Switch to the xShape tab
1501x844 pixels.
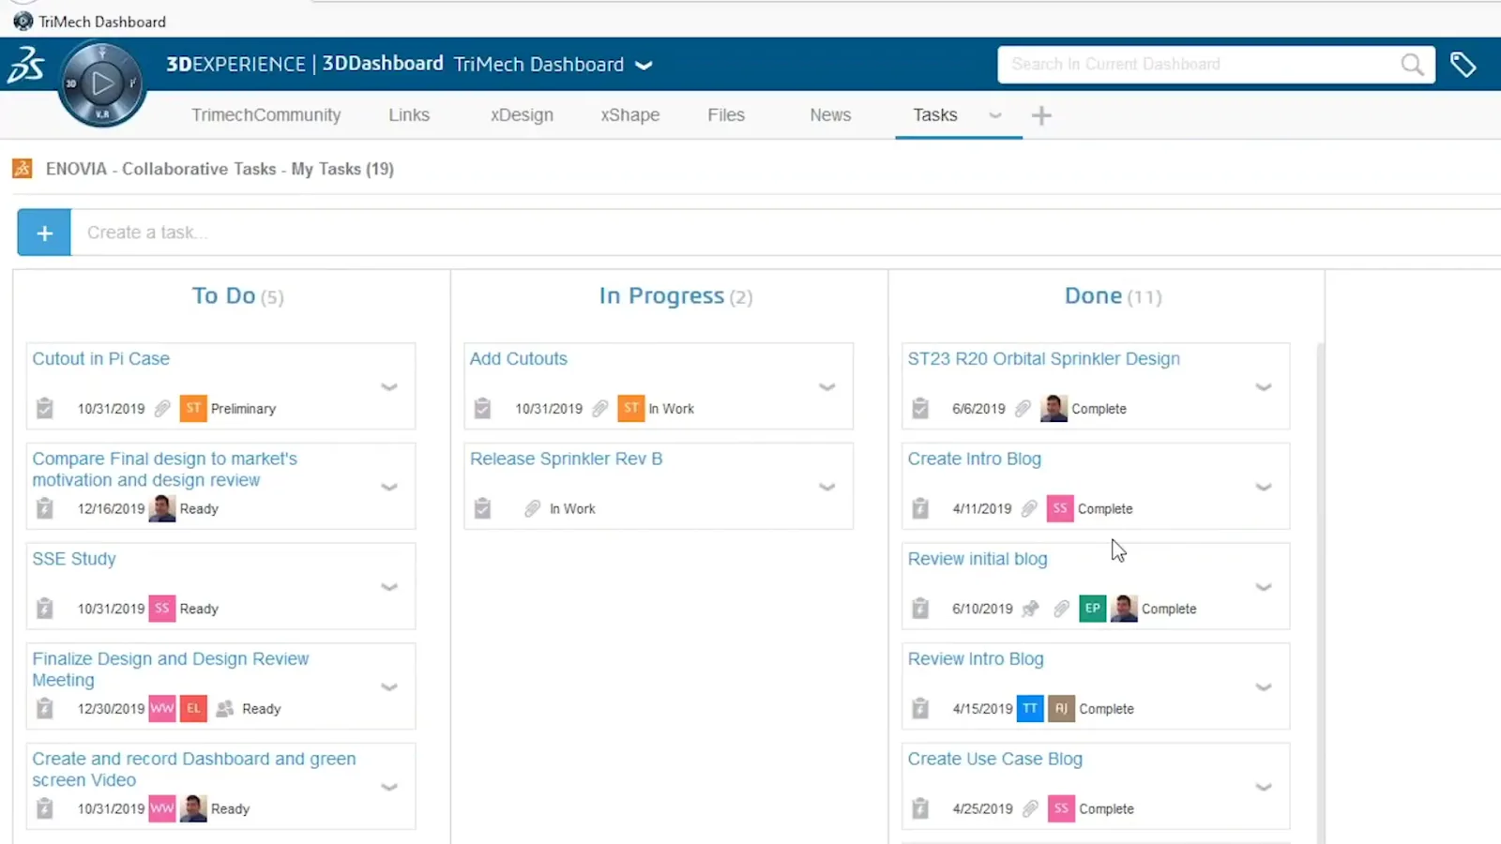coord(630,115)
